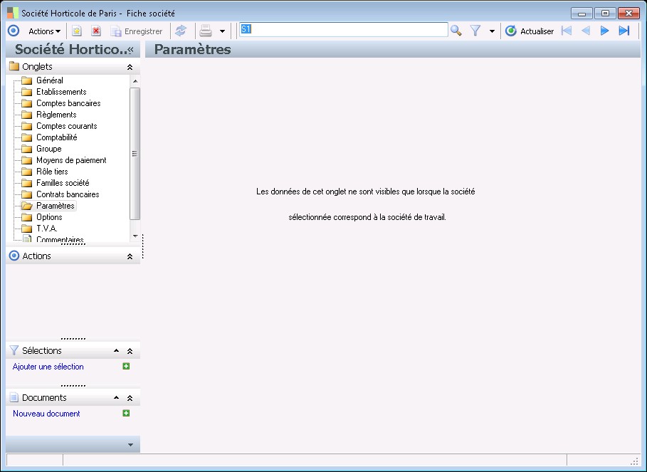Click the Sélections funnel icon
The image size is (647, 472).
pos(14,350)
